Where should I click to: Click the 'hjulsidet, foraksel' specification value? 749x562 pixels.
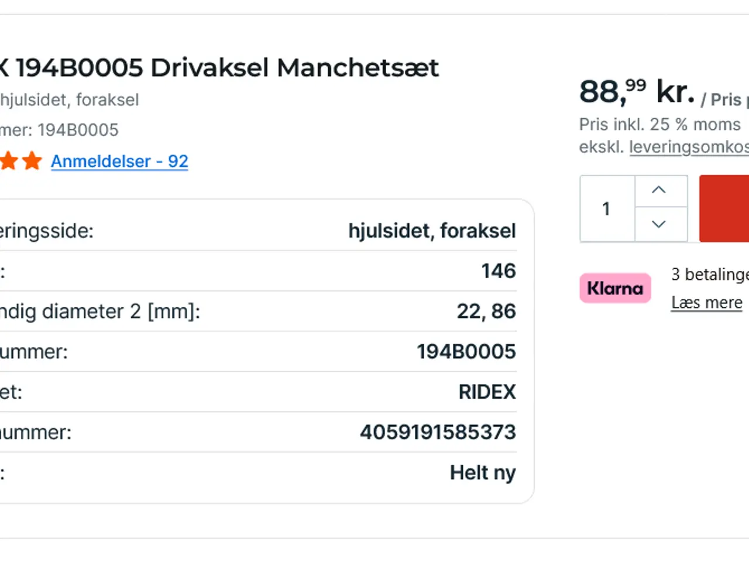point(432,231)
